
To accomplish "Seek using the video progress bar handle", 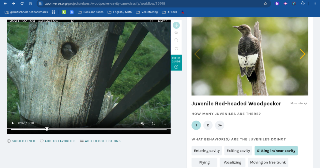I will (x=47, y=129).
